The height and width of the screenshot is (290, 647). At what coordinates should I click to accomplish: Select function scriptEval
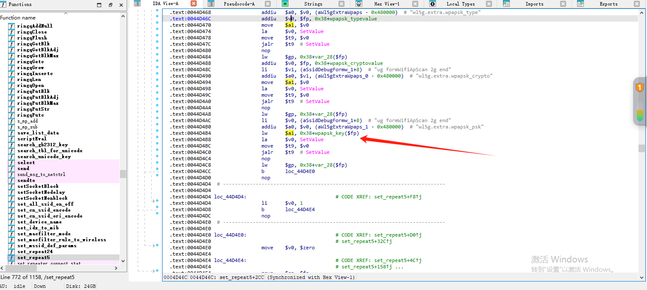32,139
